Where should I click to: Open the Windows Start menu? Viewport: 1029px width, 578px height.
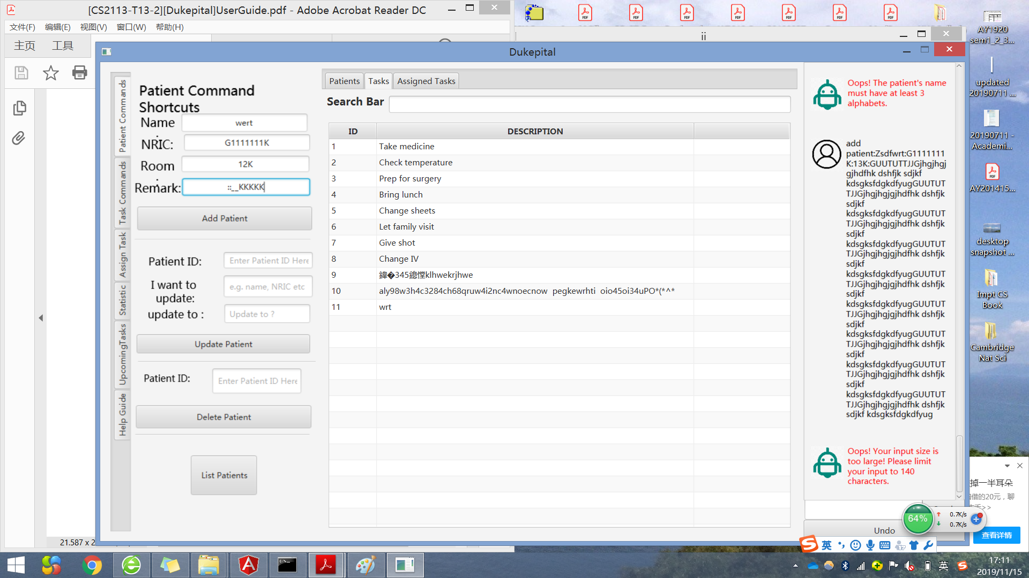tap(16, 565)
